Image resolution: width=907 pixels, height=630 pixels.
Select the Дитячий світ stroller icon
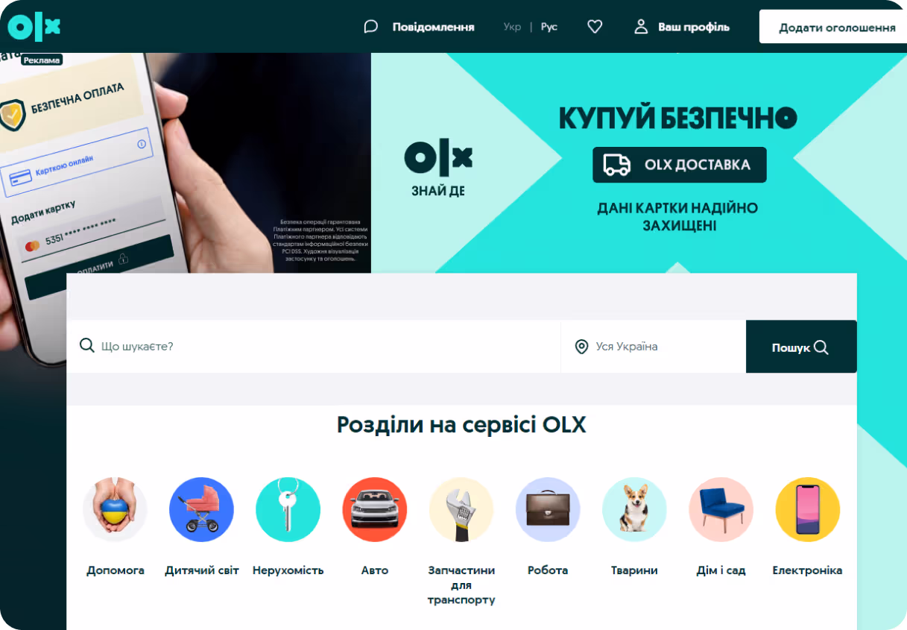coord(202,510)
